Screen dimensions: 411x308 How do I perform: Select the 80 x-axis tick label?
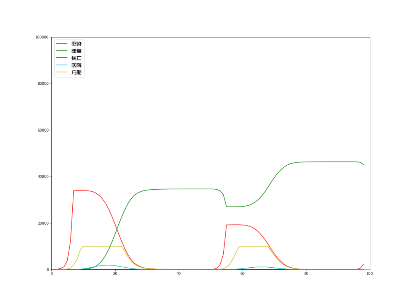(x=306, y=274)
